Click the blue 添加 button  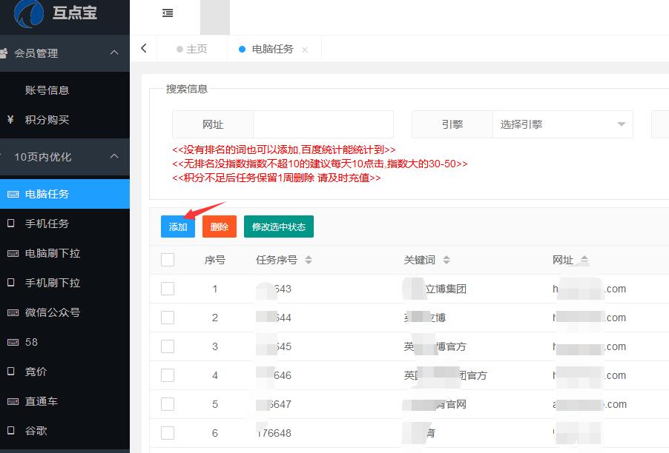click(x=178, y=227)
